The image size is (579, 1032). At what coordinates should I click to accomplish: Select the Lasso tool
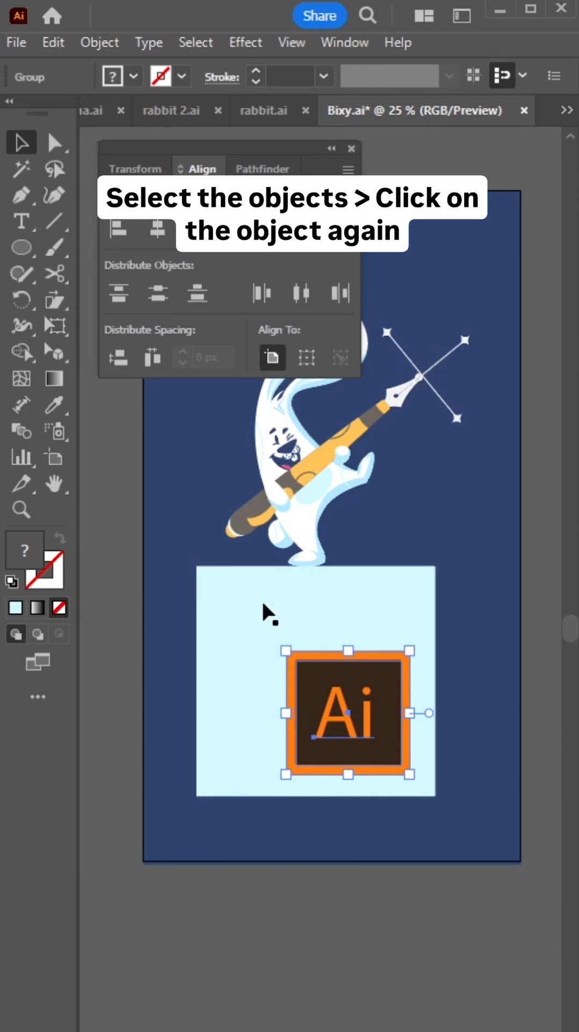click(54, 169)
